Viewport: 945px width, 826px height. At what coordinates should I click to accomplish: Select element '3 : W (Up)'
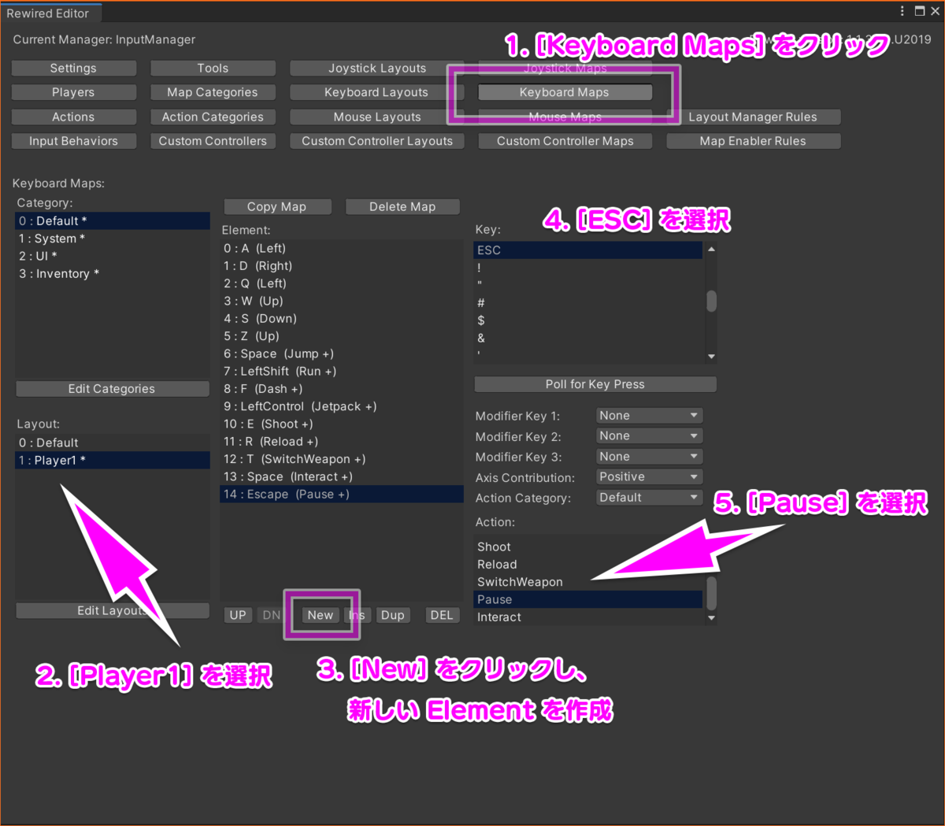pyautogui.click(x=342, y=301)
